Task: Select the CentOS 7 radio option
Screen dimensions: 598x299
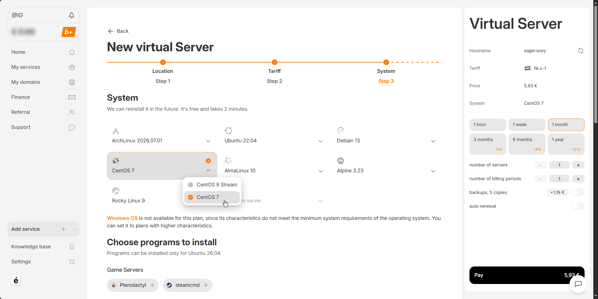Action: coord(190,197)
